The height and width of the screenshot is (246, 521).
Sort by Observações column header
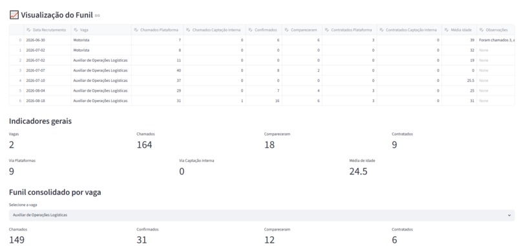pos(496,30)
